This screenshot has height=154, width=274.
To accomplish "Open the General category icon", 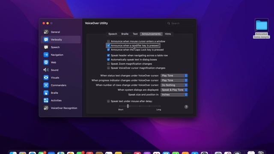I will tap(46, 32).
